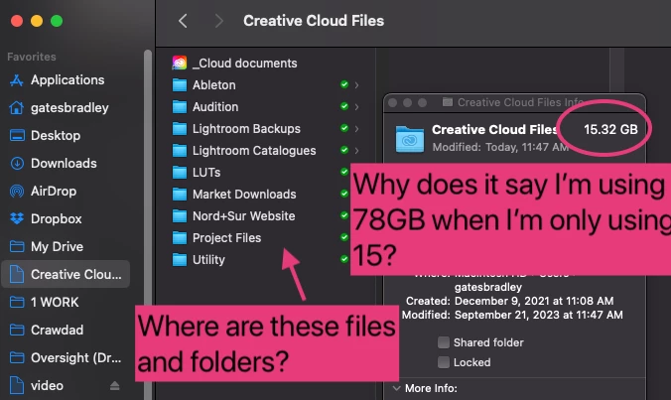Eject the video volume
Screen dimensions: 671x400
(114, 386)
